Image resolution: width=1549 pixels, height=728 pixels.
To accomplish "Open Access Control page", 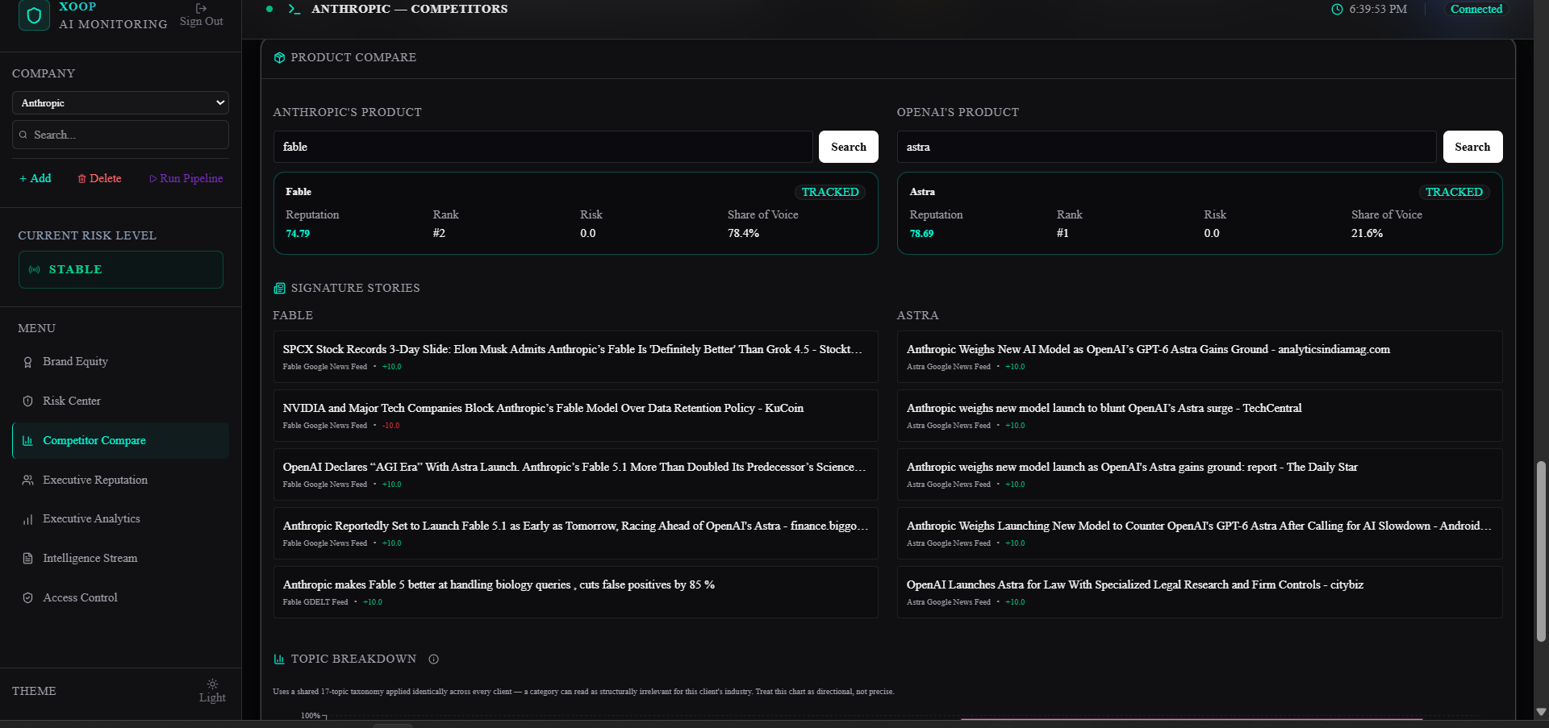I will 120,597.
